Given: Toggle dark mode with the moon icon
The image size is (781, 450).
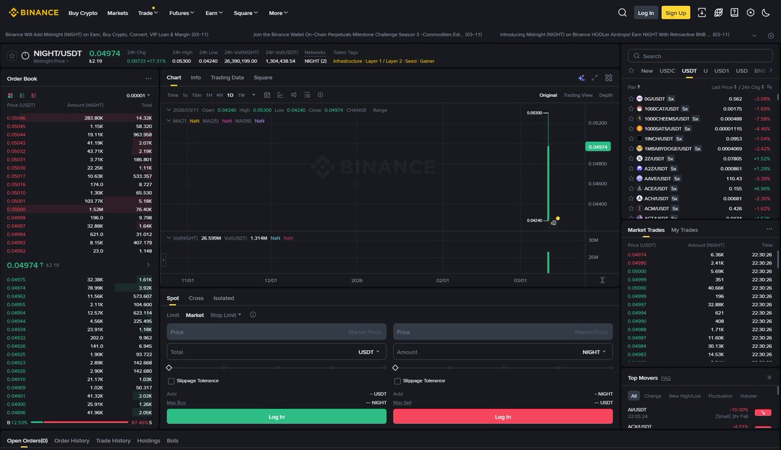Looking at the screenshot, I should click(765, 12).
